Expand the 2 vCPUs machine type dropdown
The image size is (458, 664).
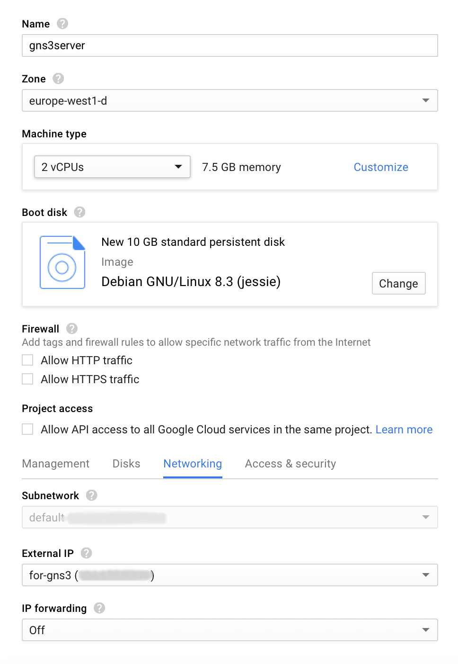[x=112, y=167]
